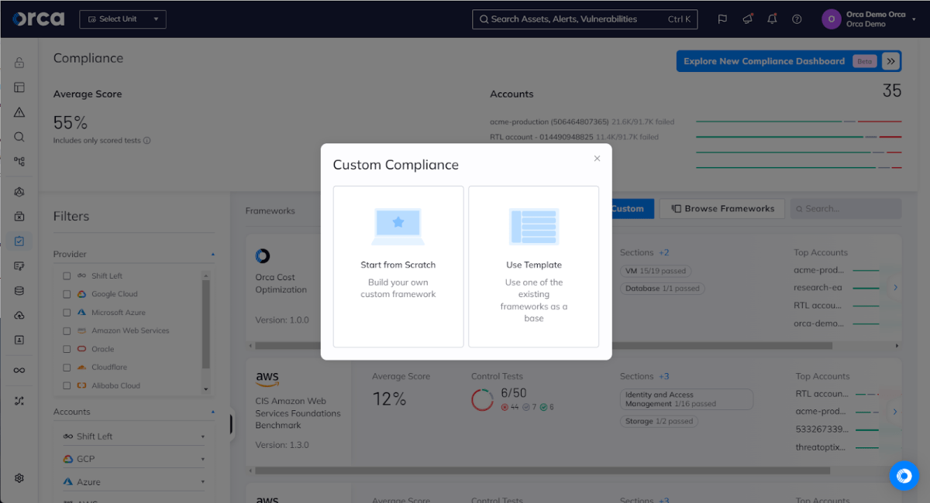Open the chat support bubble
Image resolution: width=930 pixels, height=503 pixels.
pos(904,476)
